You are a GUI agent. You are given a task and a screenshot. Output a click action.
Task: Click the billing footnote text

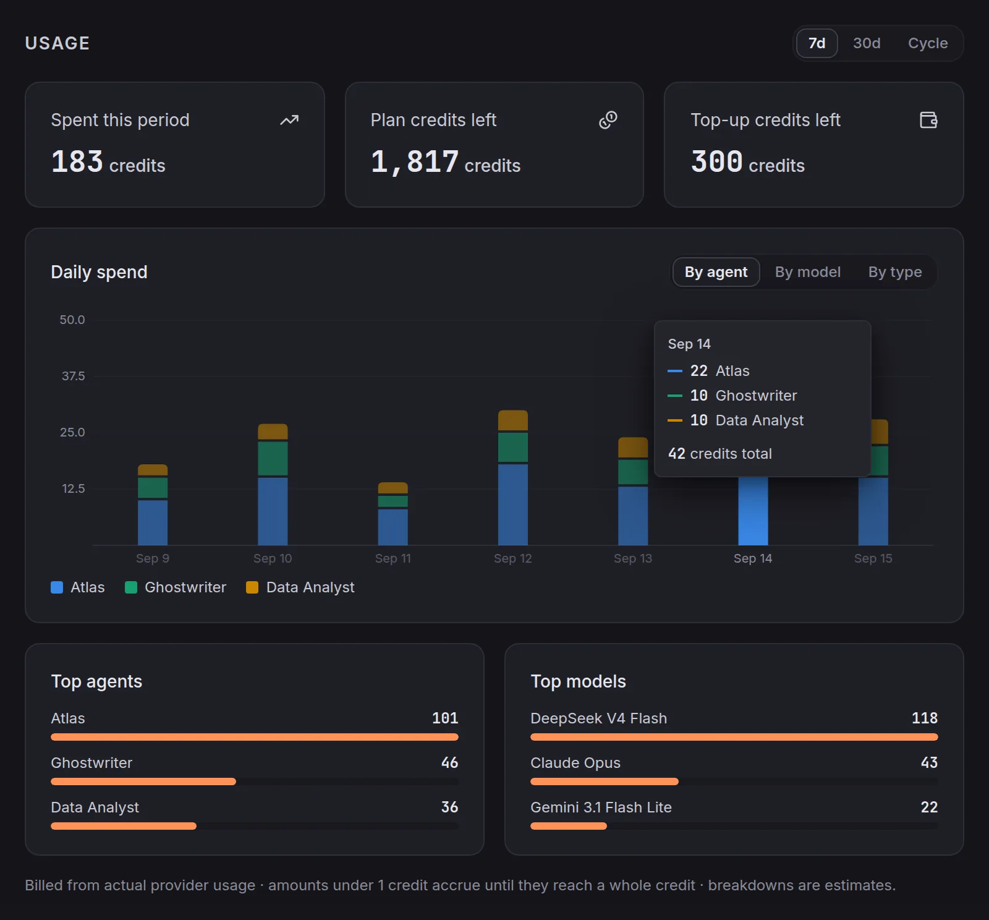460,885
